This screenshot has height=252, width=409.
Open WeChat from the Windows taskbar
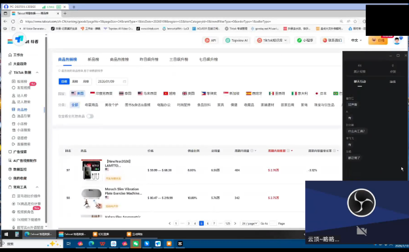click(135, 244)
